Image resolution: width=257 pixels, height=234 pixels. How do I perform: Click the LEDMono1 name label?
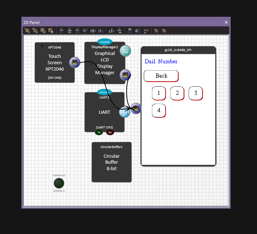pyautogui.click(x=59, y=175)
